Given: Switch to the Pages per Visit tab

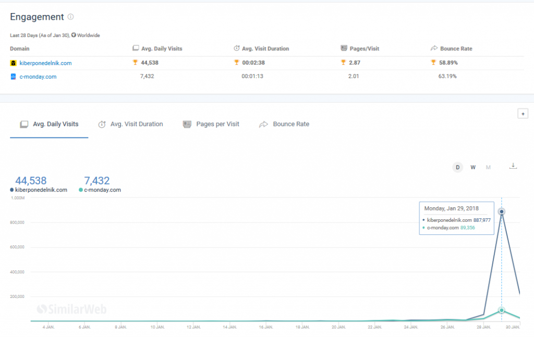Looking at the screenshot, I should (211, 124).
